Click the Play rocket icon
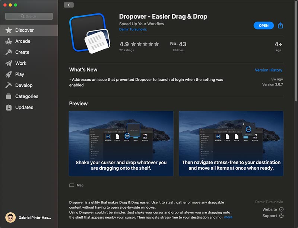 point(9,74)
